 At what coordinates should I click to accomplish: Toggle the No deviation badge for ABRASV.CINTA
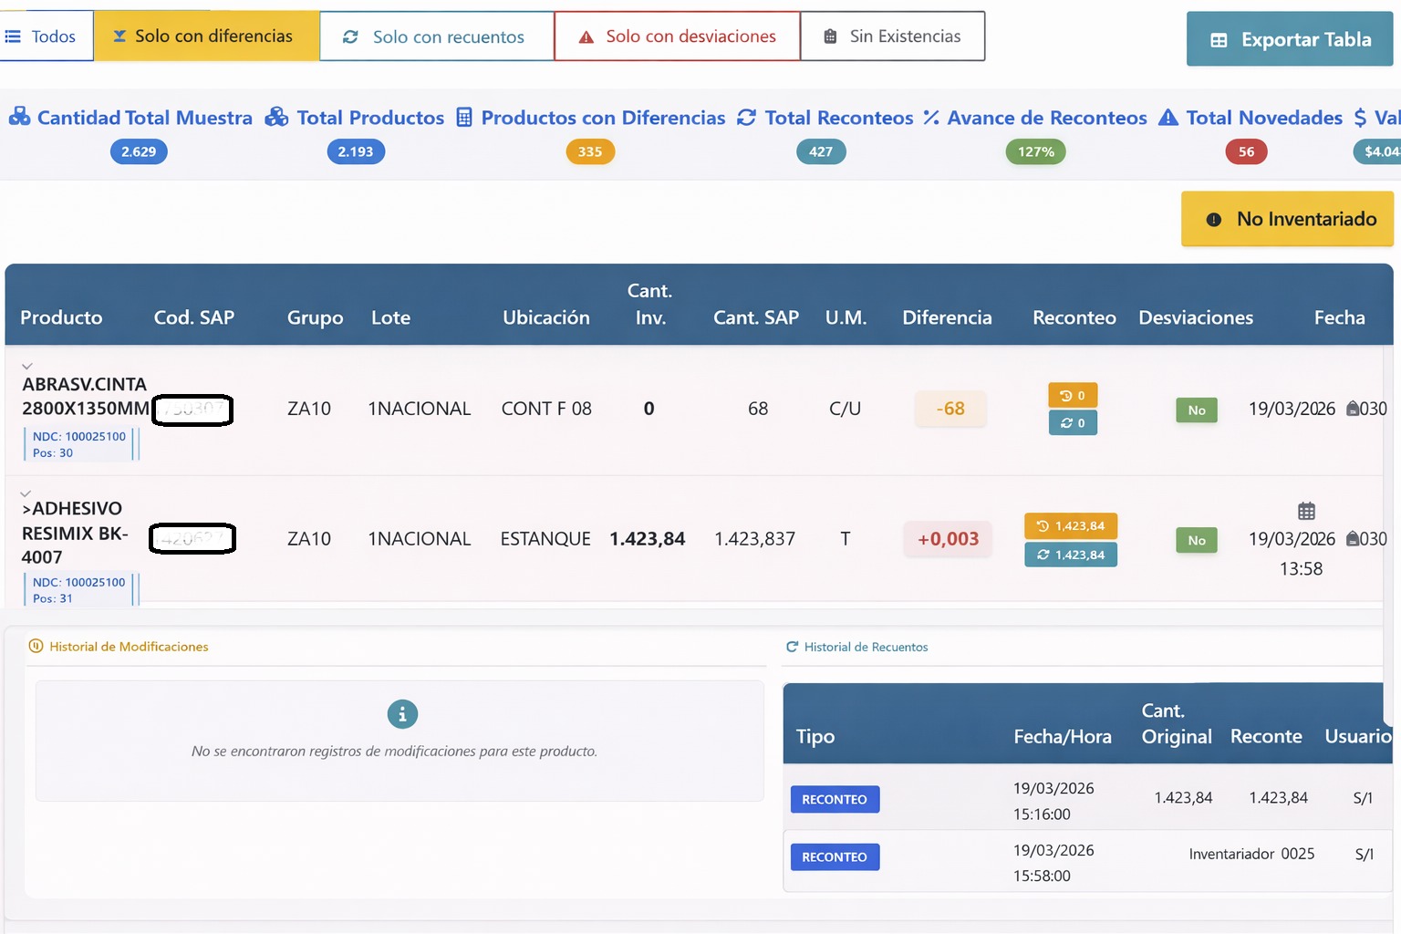click(x=1196, y=410)
